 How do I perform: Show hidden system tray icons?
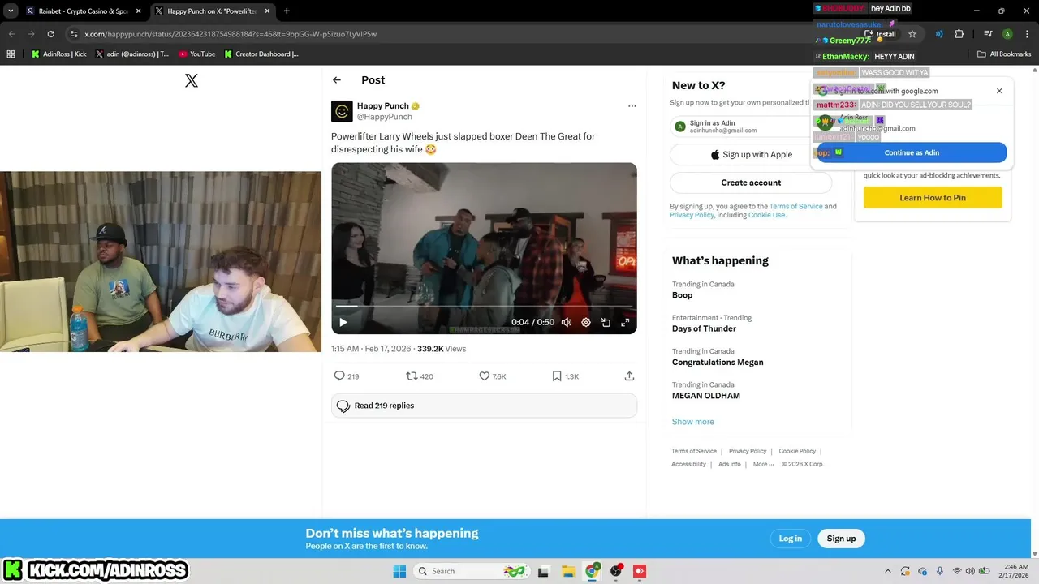tap(888, 571)
